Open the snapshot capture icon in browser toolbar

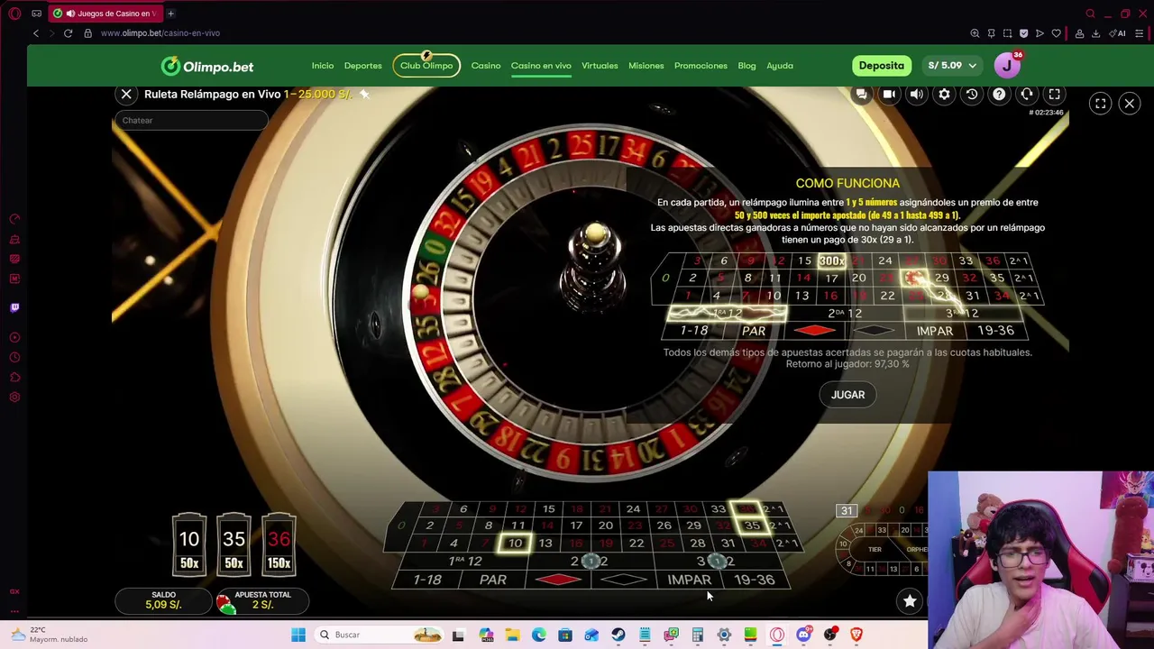tap(1007, 33)
